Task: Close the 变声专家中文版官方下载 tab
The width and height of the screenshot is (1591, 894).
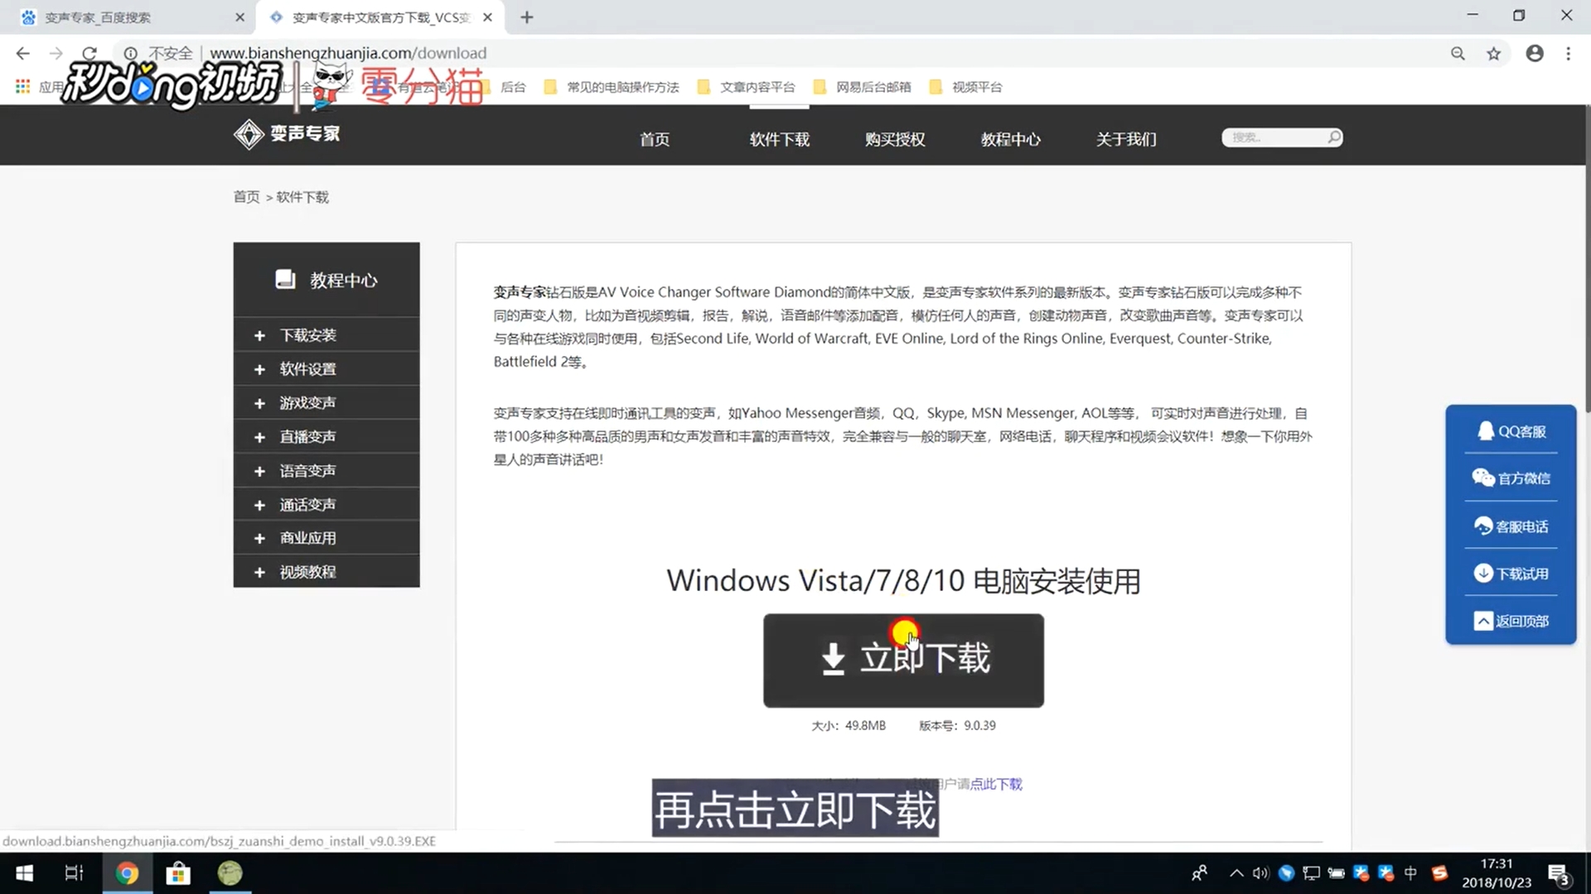Action: point(487,17)
